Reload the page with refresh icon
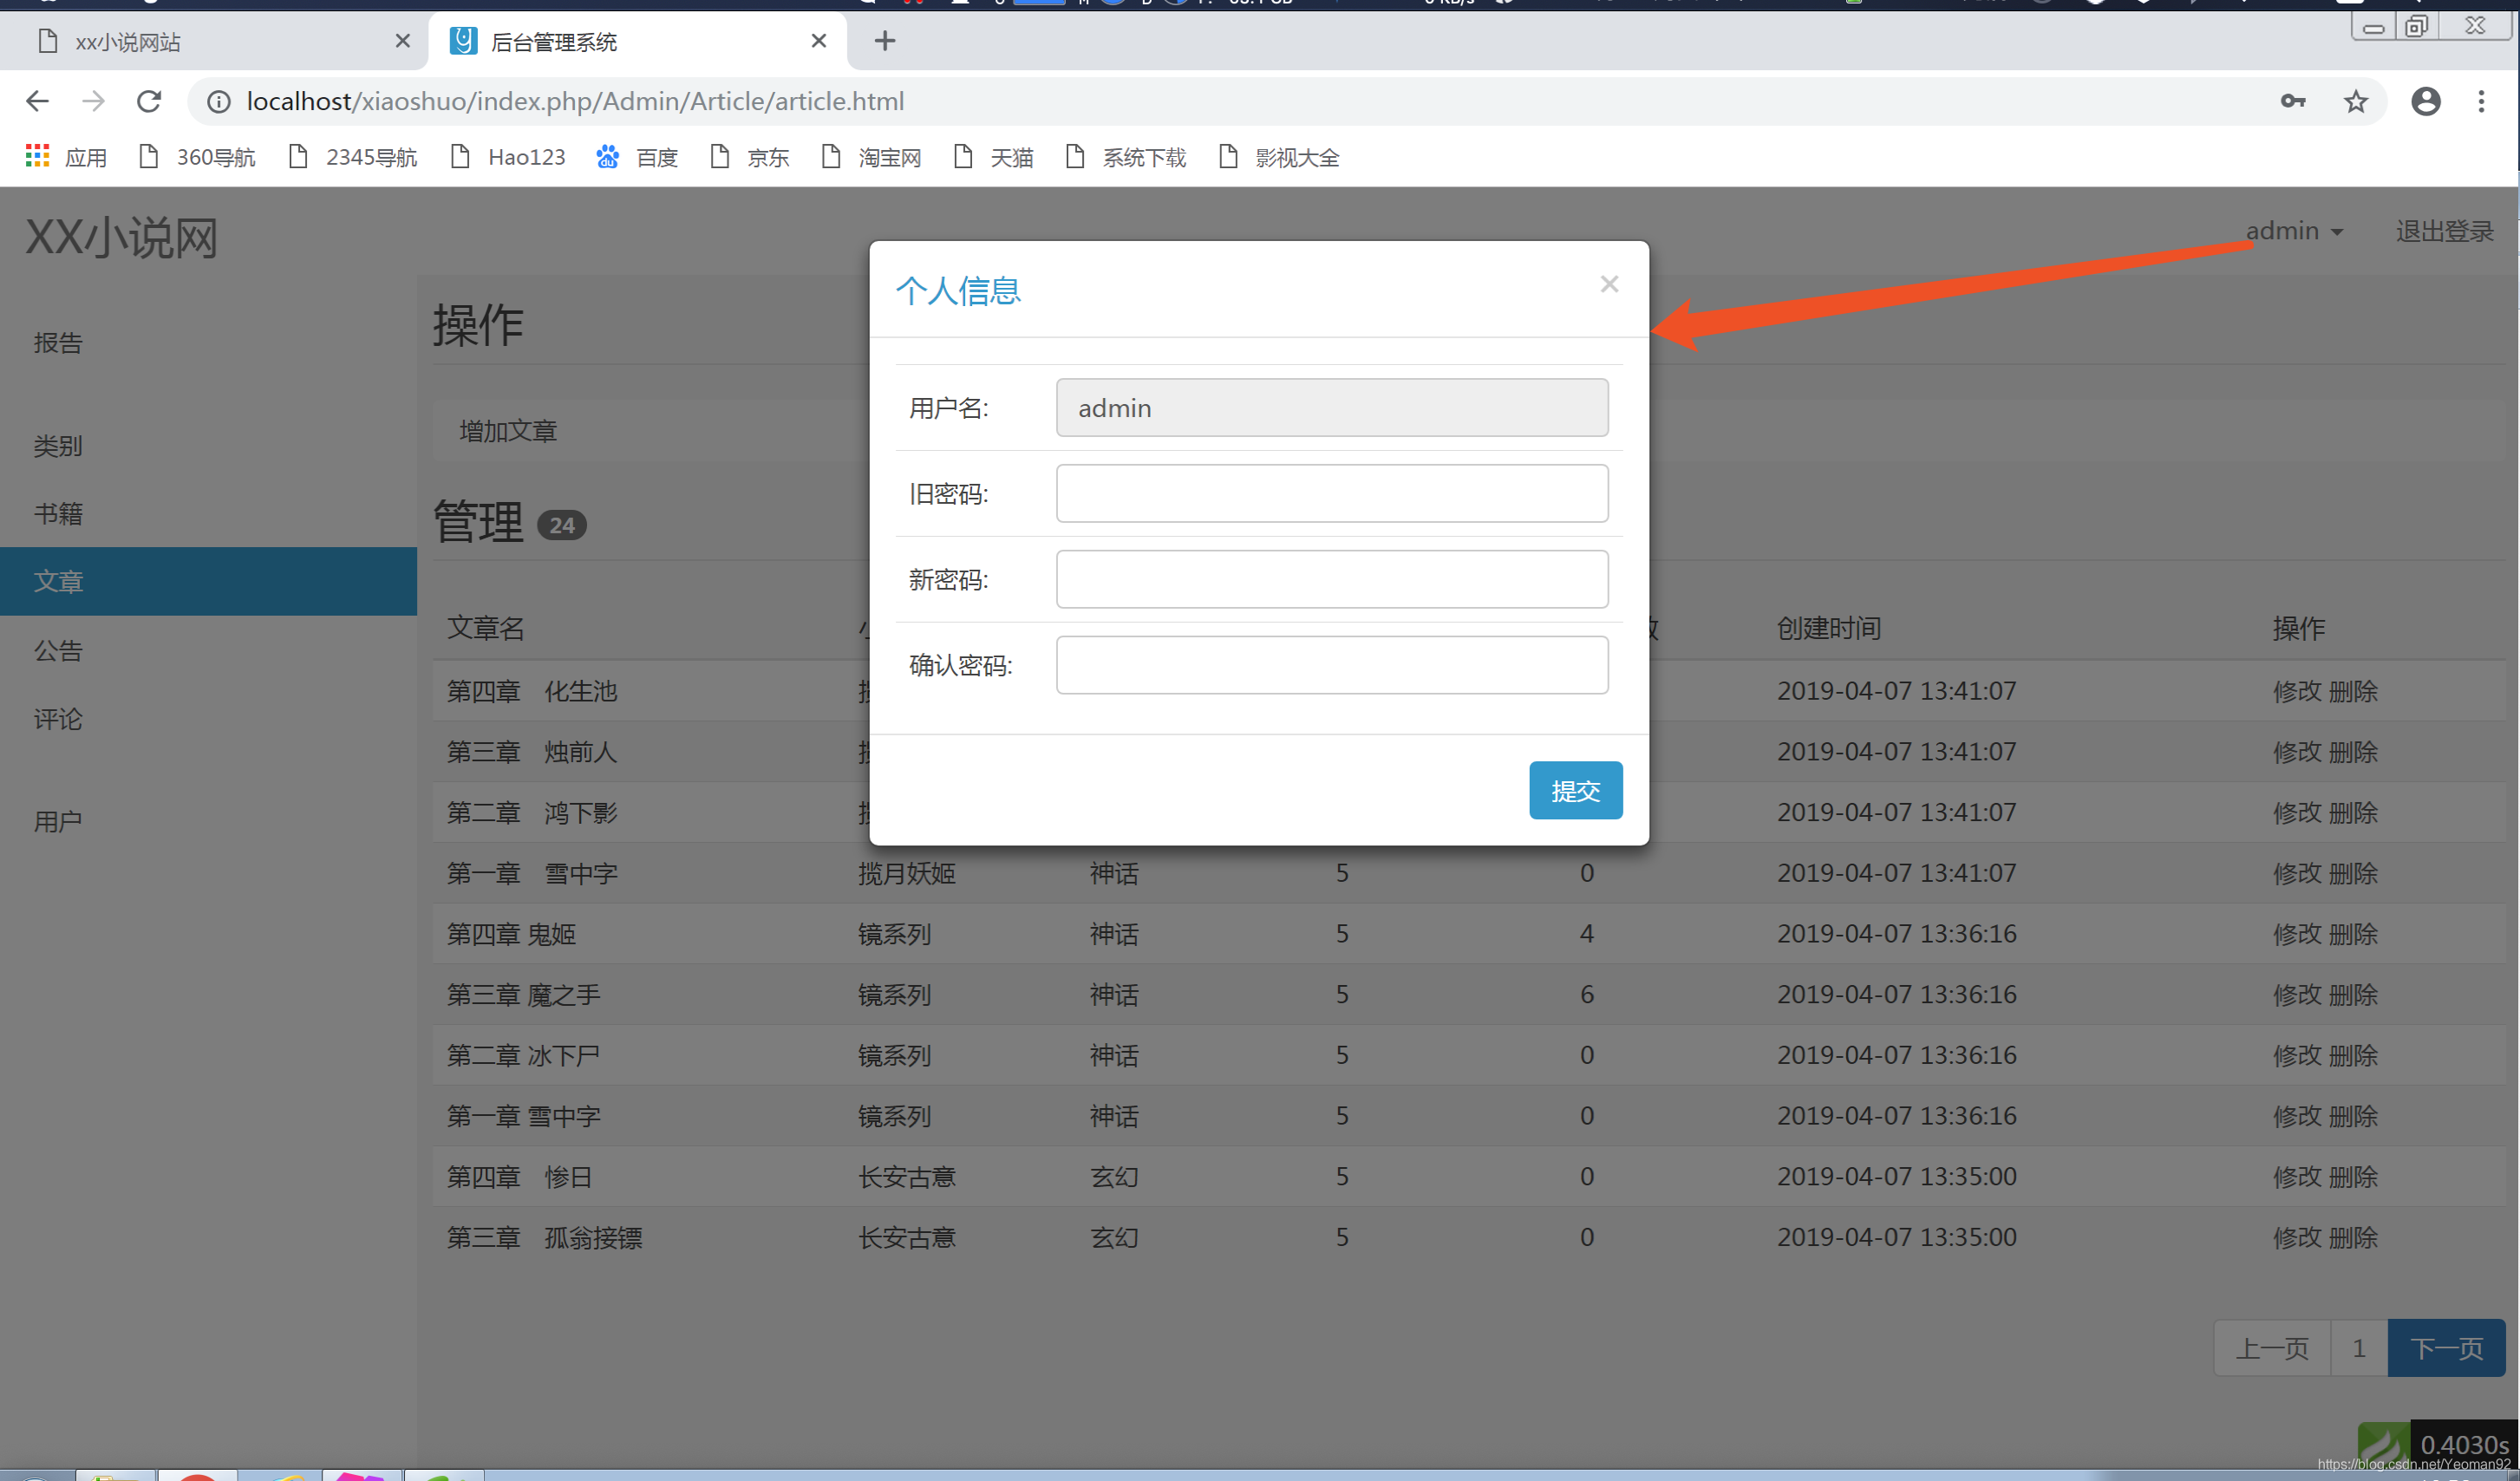 [x=149, y=101]
